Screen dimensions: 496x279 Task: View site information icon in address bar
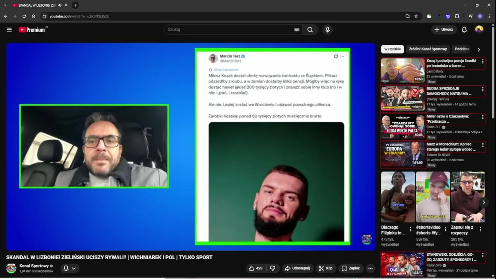tap(45, 16)
